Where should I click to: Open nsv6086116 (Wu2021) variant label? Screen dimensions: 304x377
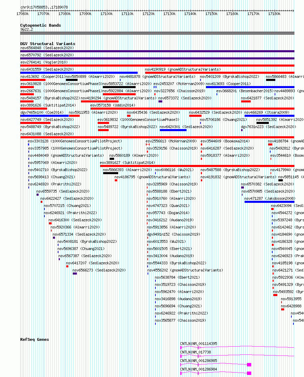(174, 170)
